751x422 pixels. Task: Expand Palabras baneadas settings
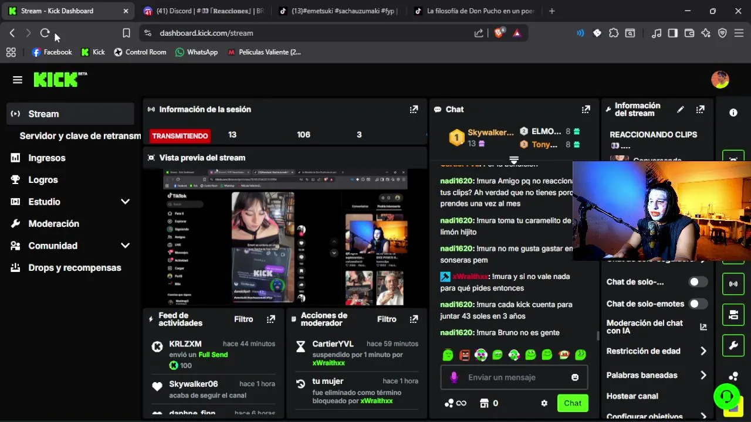703,375
